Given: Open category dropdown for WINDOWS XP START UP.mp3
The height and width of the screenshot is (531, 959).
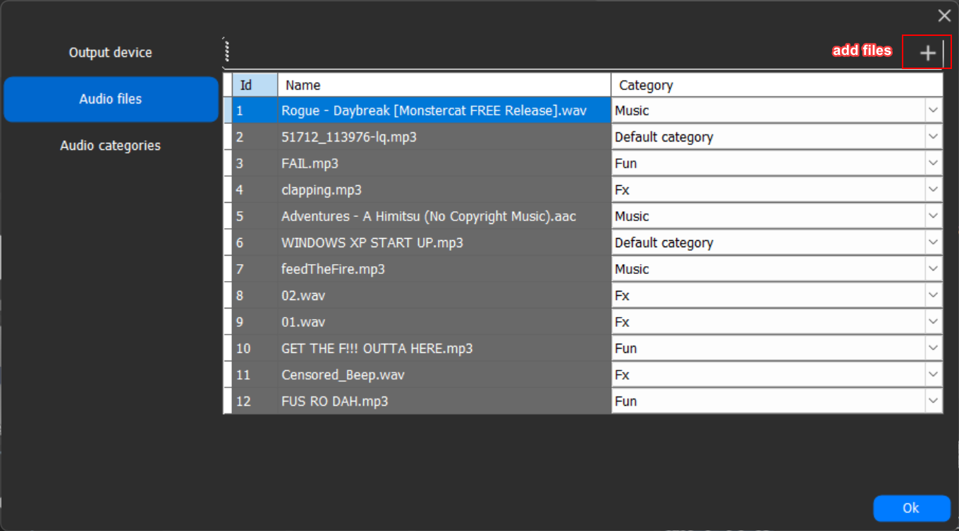Looking at the screenshot, I should (934, 242).
